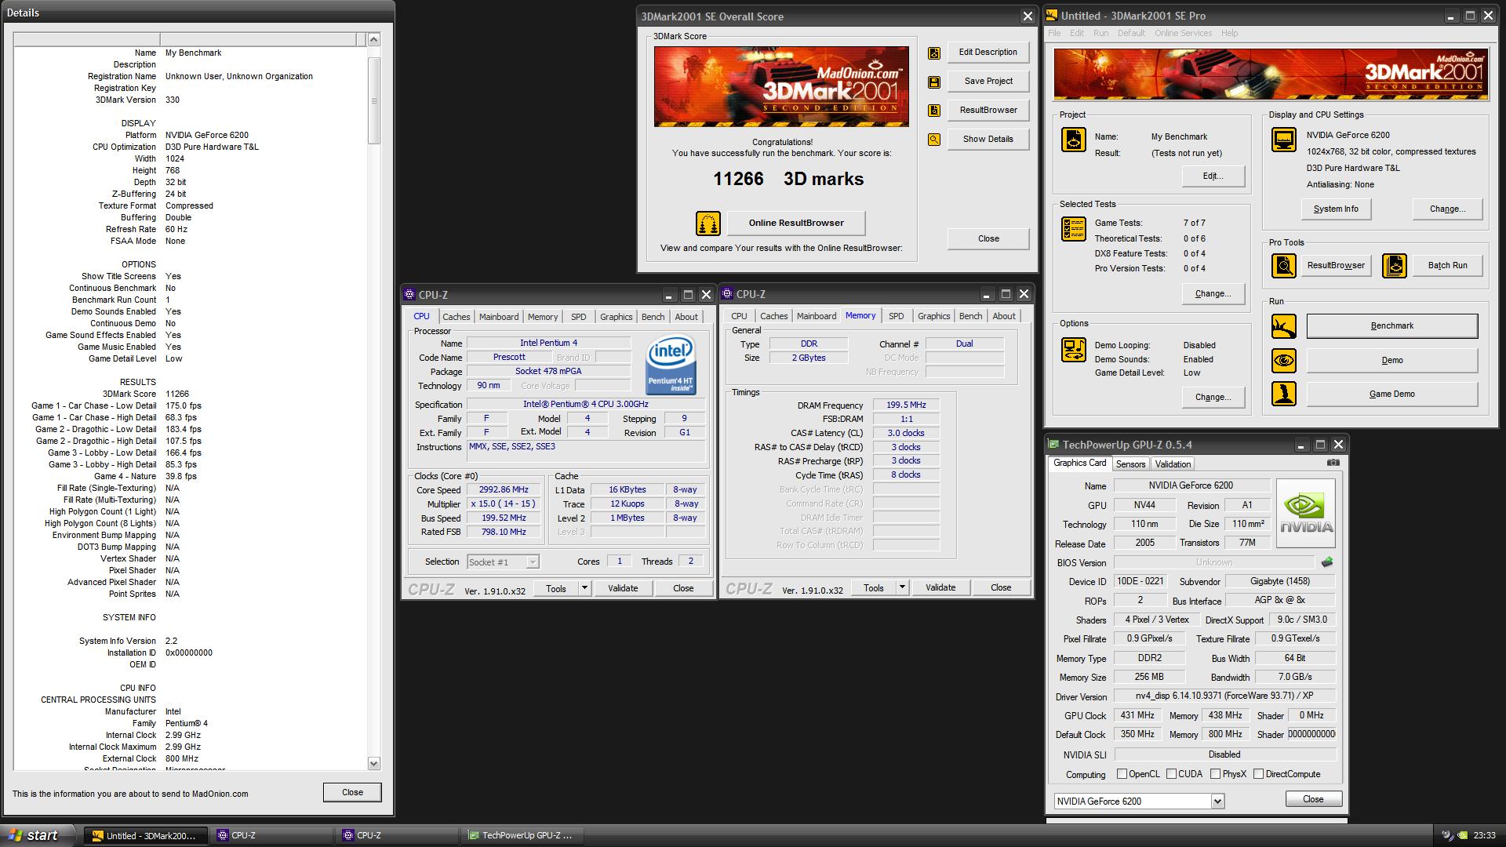Click Change button under Options
Screen dimensions: 1506x847
pos(1213,398)
